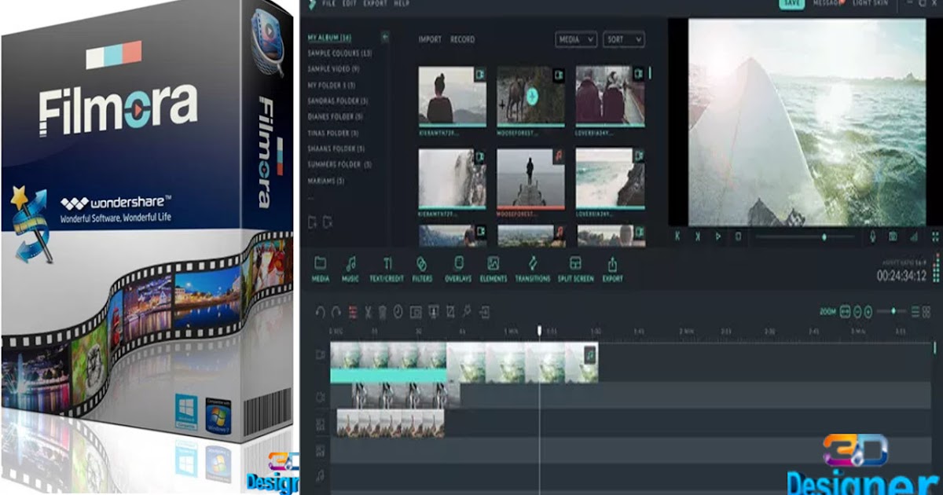Toggle Light Skin mode
The width and height of the screenshot is (943, 495).
[870, 4]
